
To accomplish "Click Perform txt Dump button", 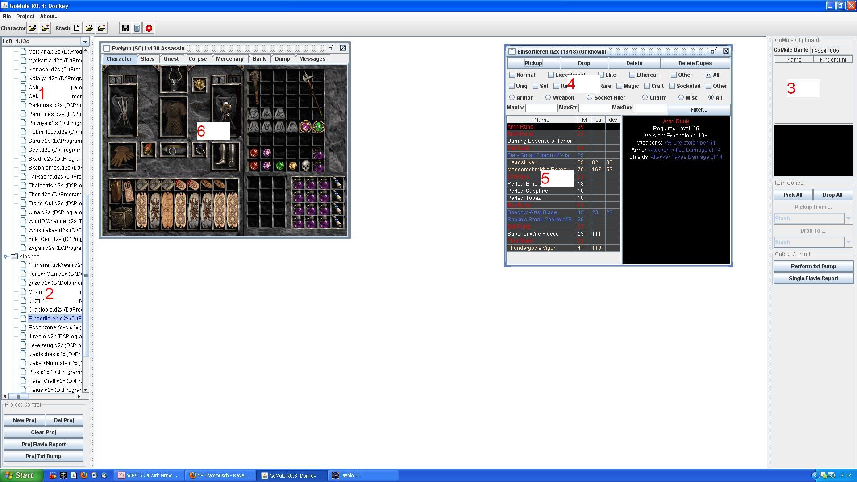I will [x=813, y=266].
